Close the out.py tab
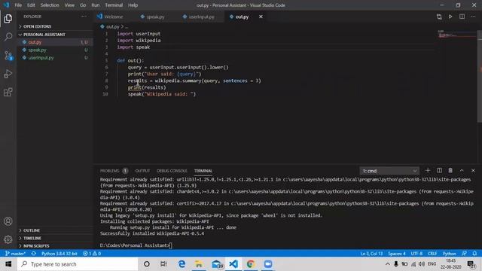482x271 pixels. 261,17
